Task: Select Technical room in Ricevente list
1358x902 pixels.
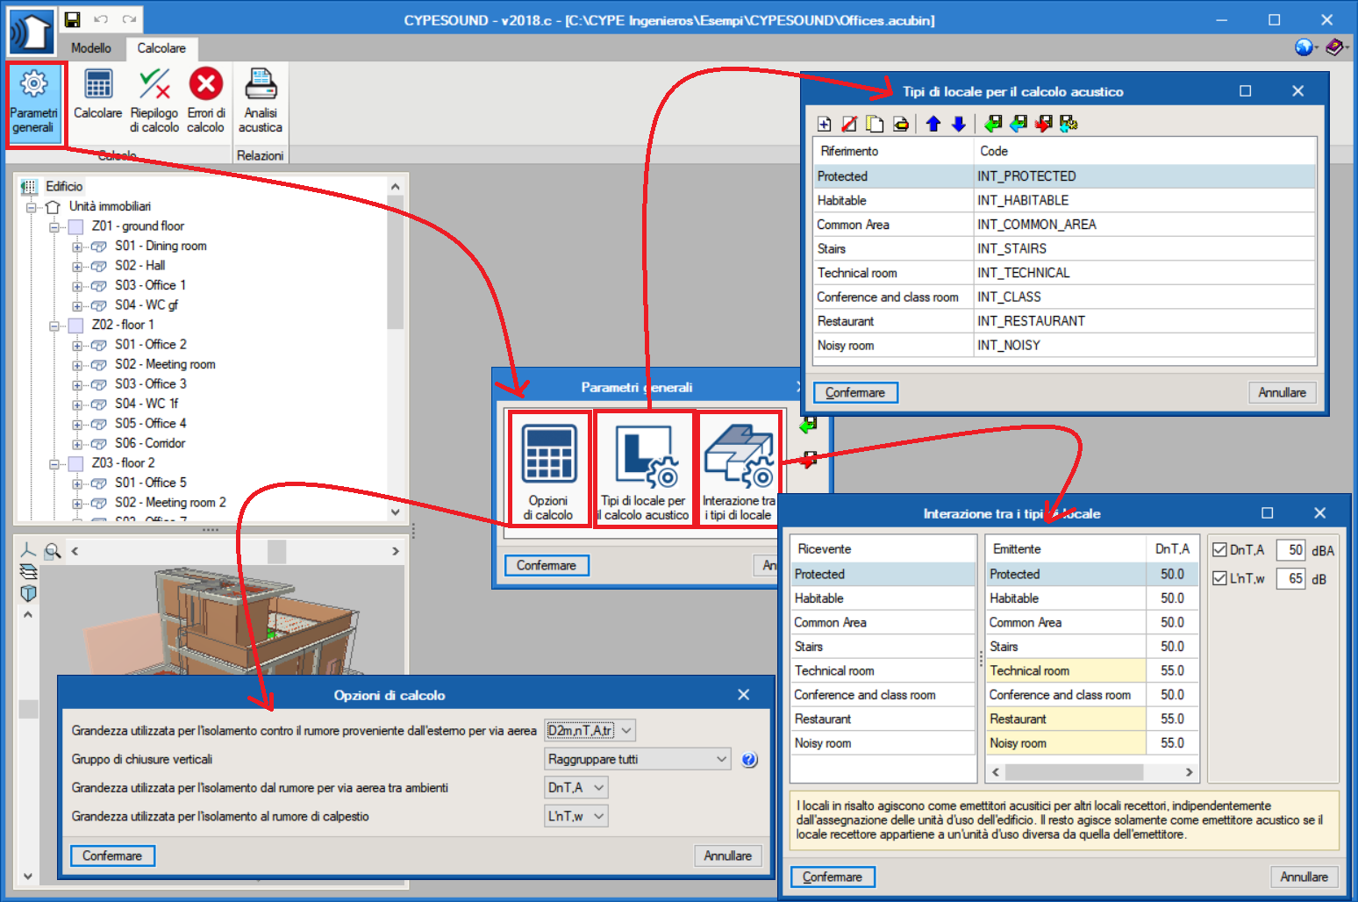Action: 883,670
